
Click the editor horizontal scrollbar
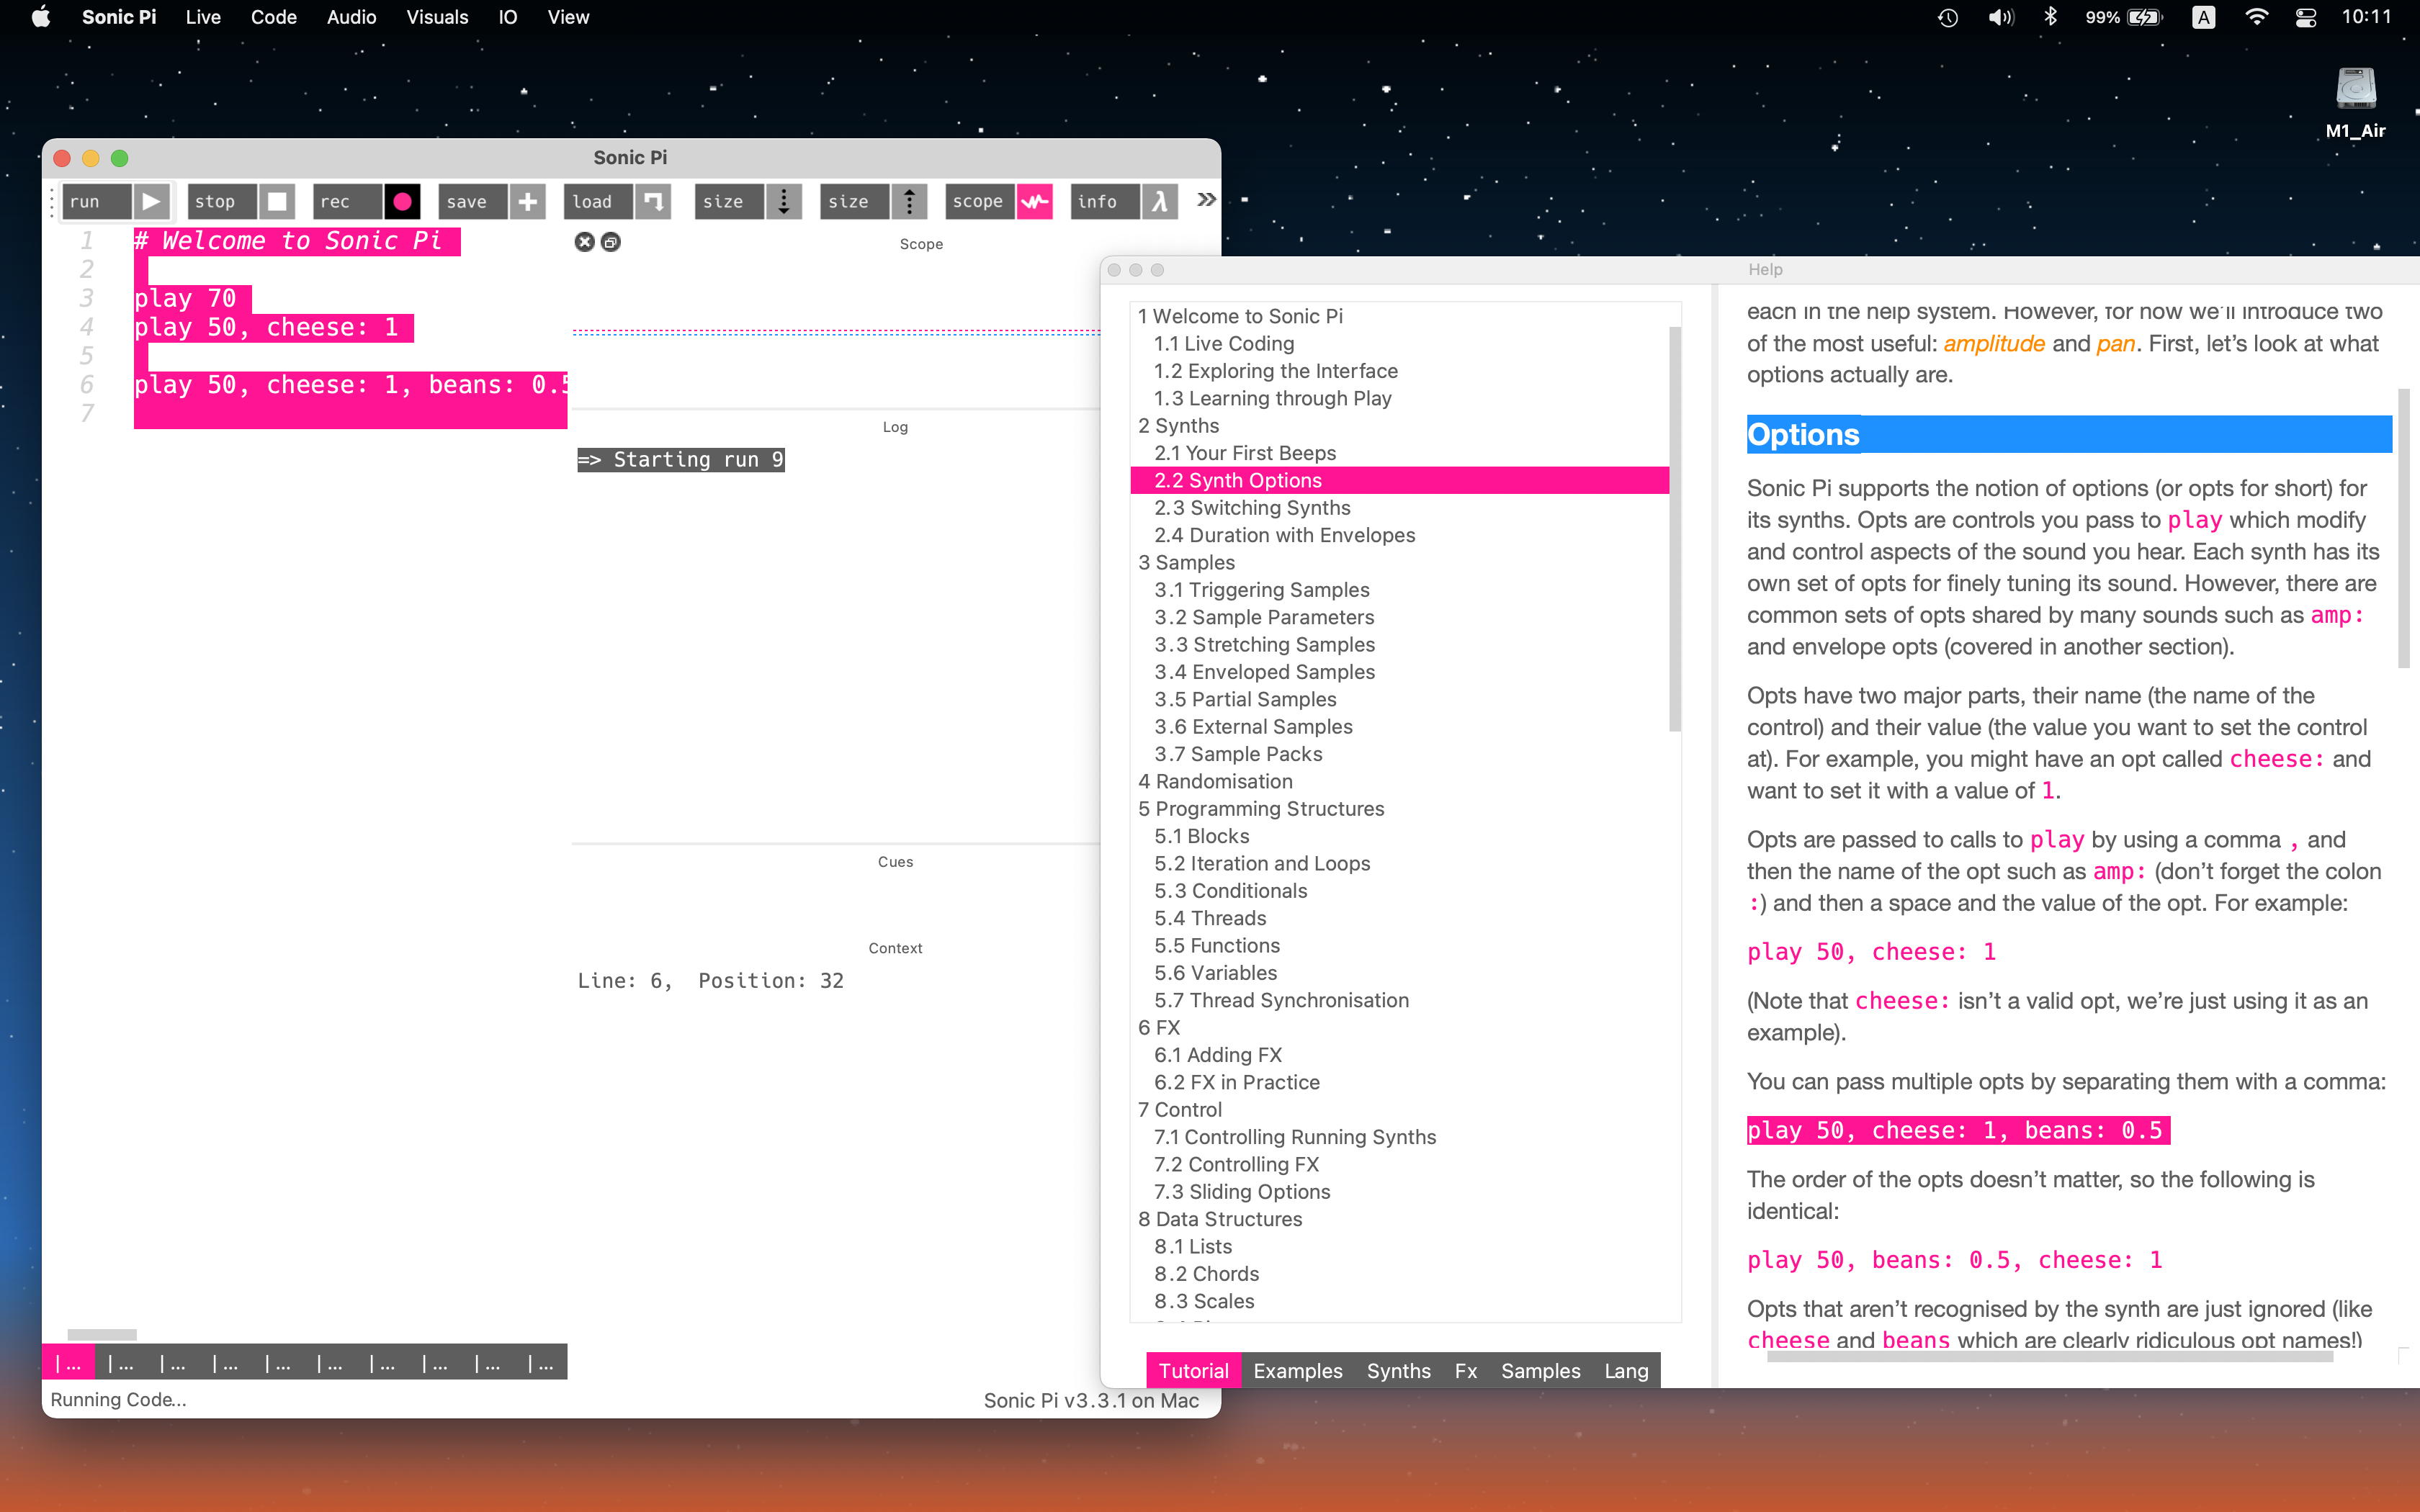102,1334
